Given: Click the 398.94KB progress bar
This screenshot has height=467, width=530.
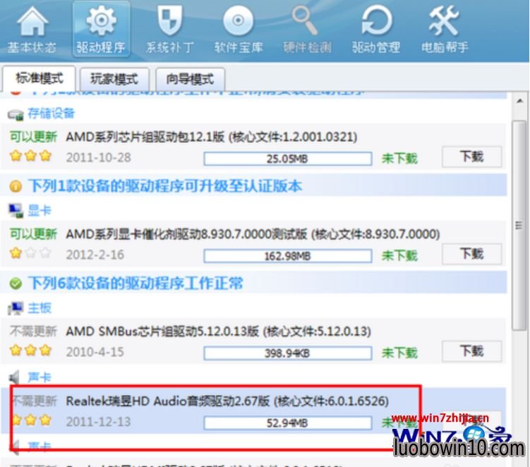Looking at the screenshot, I should 288,353.
